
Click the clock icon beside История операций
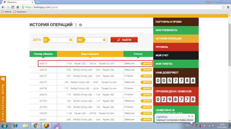[x=80, y=25]
